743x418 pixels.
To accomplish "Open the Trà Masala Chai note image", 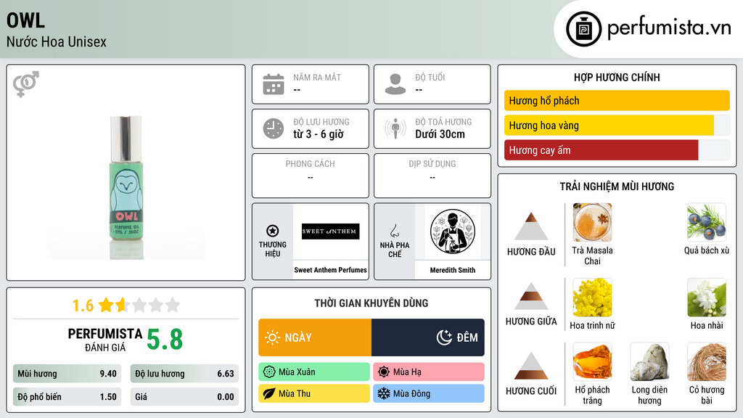I will [x=592, y=222].
